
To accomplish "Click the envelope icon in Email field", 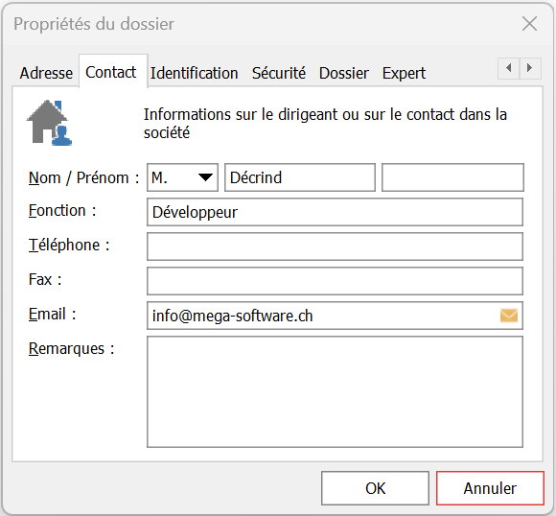I will [509, 316].
